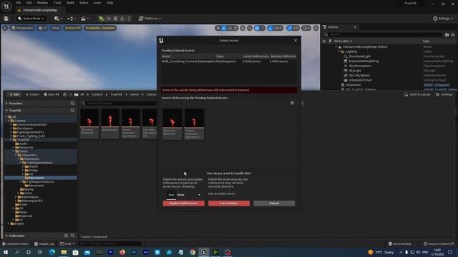The width and height of the screenshot is (458, 257).
Task: Open the Edit menu
Action: [x=29, y=3]
